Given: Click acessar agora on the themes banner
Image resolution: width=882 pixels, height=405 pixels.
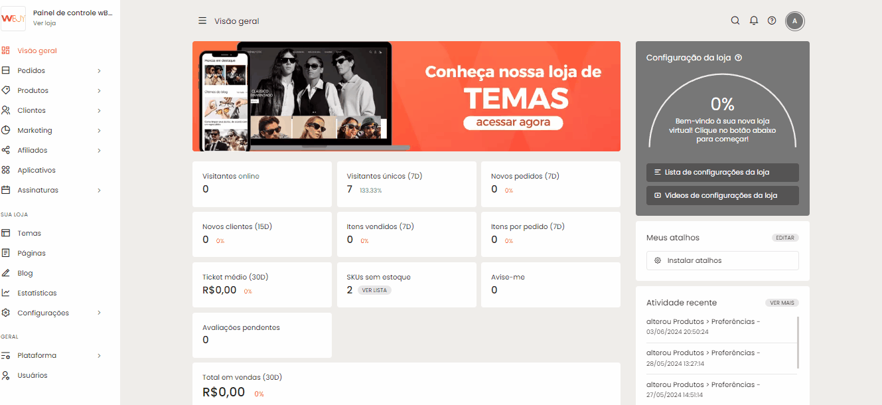Looking at the screenshot, I should tap(513, 123).
